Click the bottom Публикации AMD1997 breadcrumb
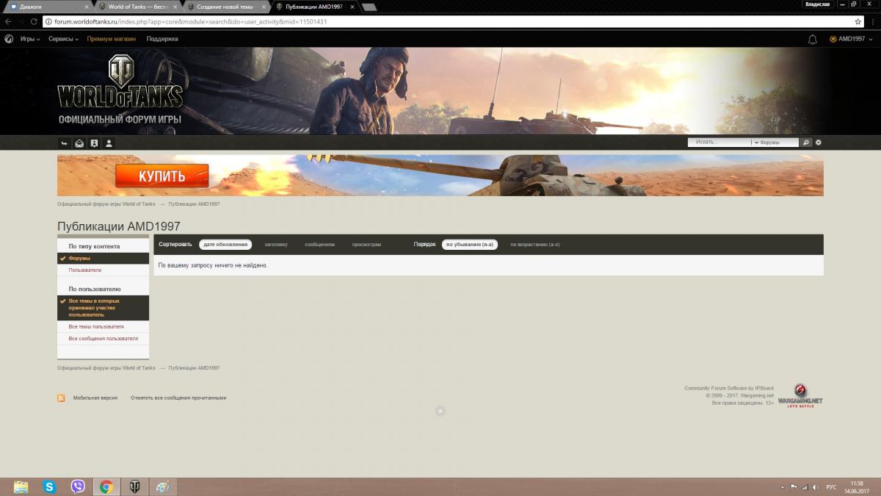 point(194,367)
